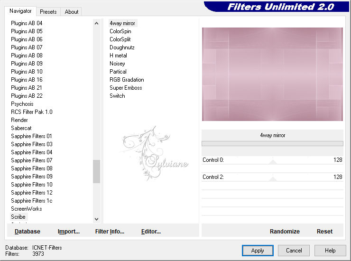Click the list scroll-down arrow

pos(96,219)
